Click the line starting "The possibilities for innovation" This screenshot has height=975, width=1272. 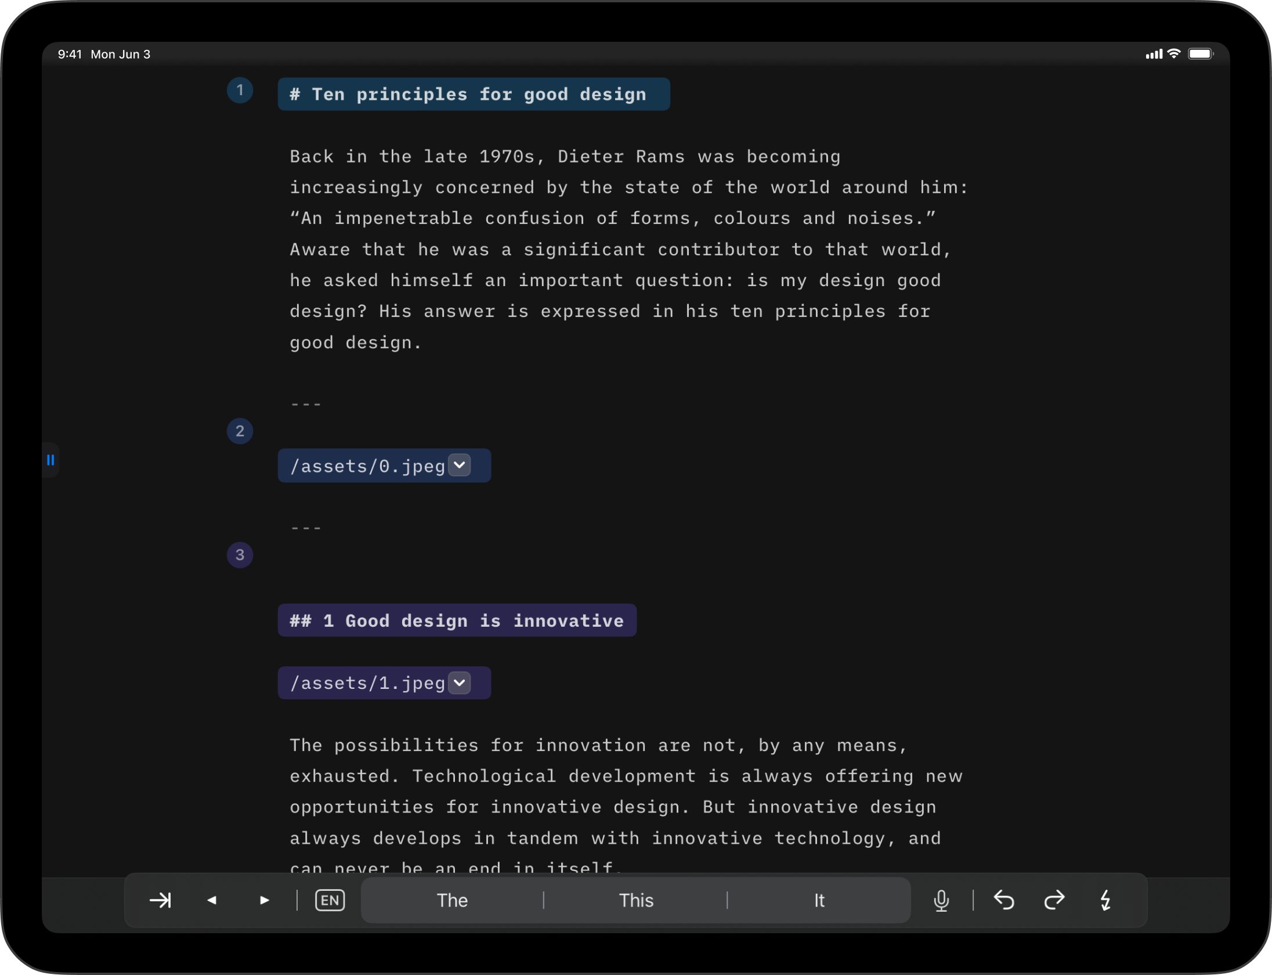click(x=598, y=745)
